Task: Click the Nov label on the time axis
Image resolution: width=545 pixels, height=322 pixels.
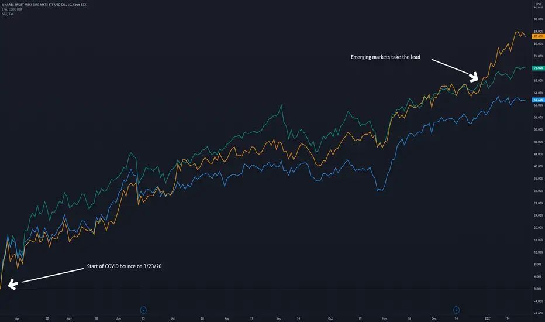Action: (384, 318)
